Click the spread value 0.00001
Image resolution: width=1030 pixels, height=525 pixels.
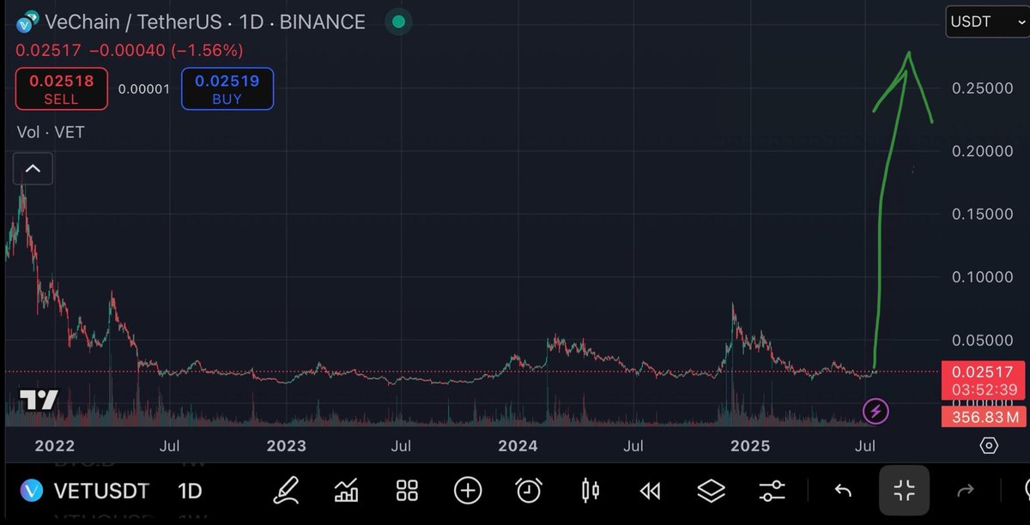point(144,89)
